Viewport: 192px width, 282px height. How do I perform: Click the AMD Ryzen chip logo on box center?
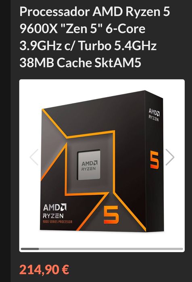(x=89, y=165)
